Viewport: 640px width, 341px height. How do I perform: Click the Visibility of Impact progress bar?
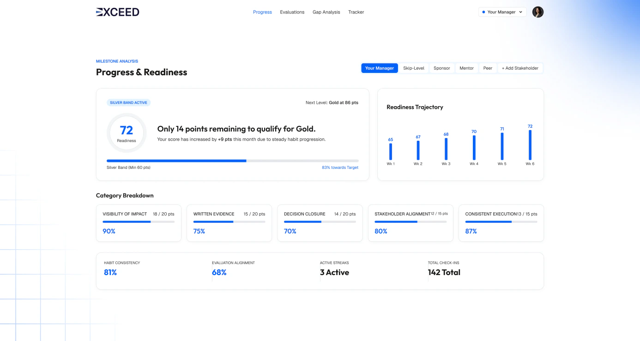click(139, 222)
